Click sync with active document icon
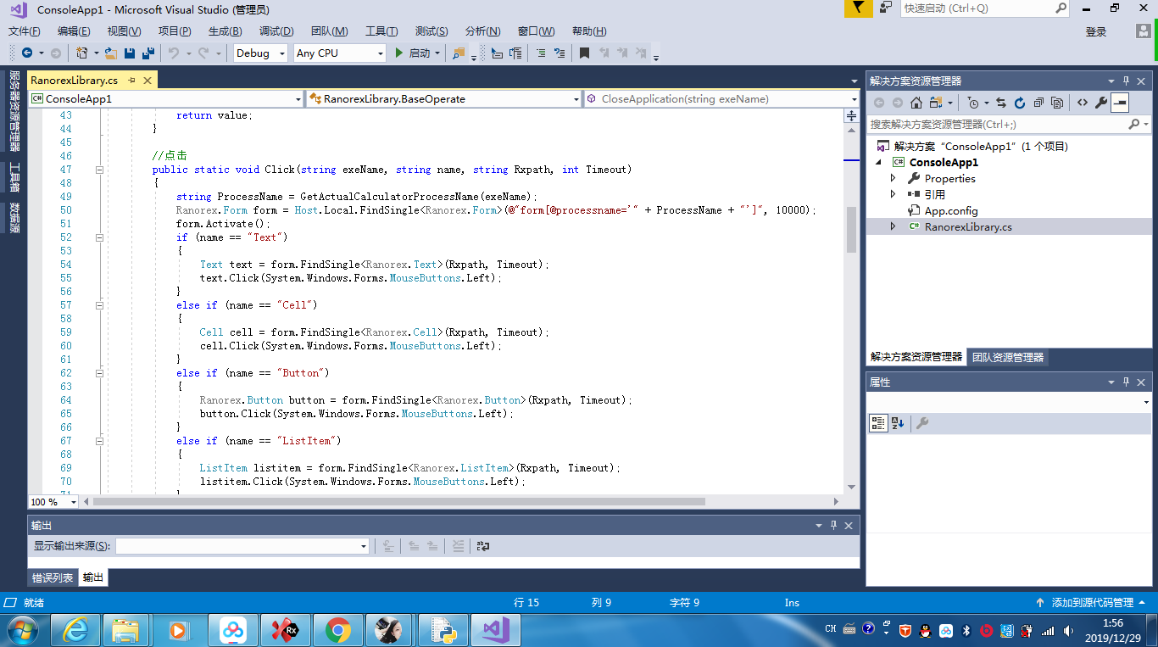1158x647 pixels. (1001, 103)
